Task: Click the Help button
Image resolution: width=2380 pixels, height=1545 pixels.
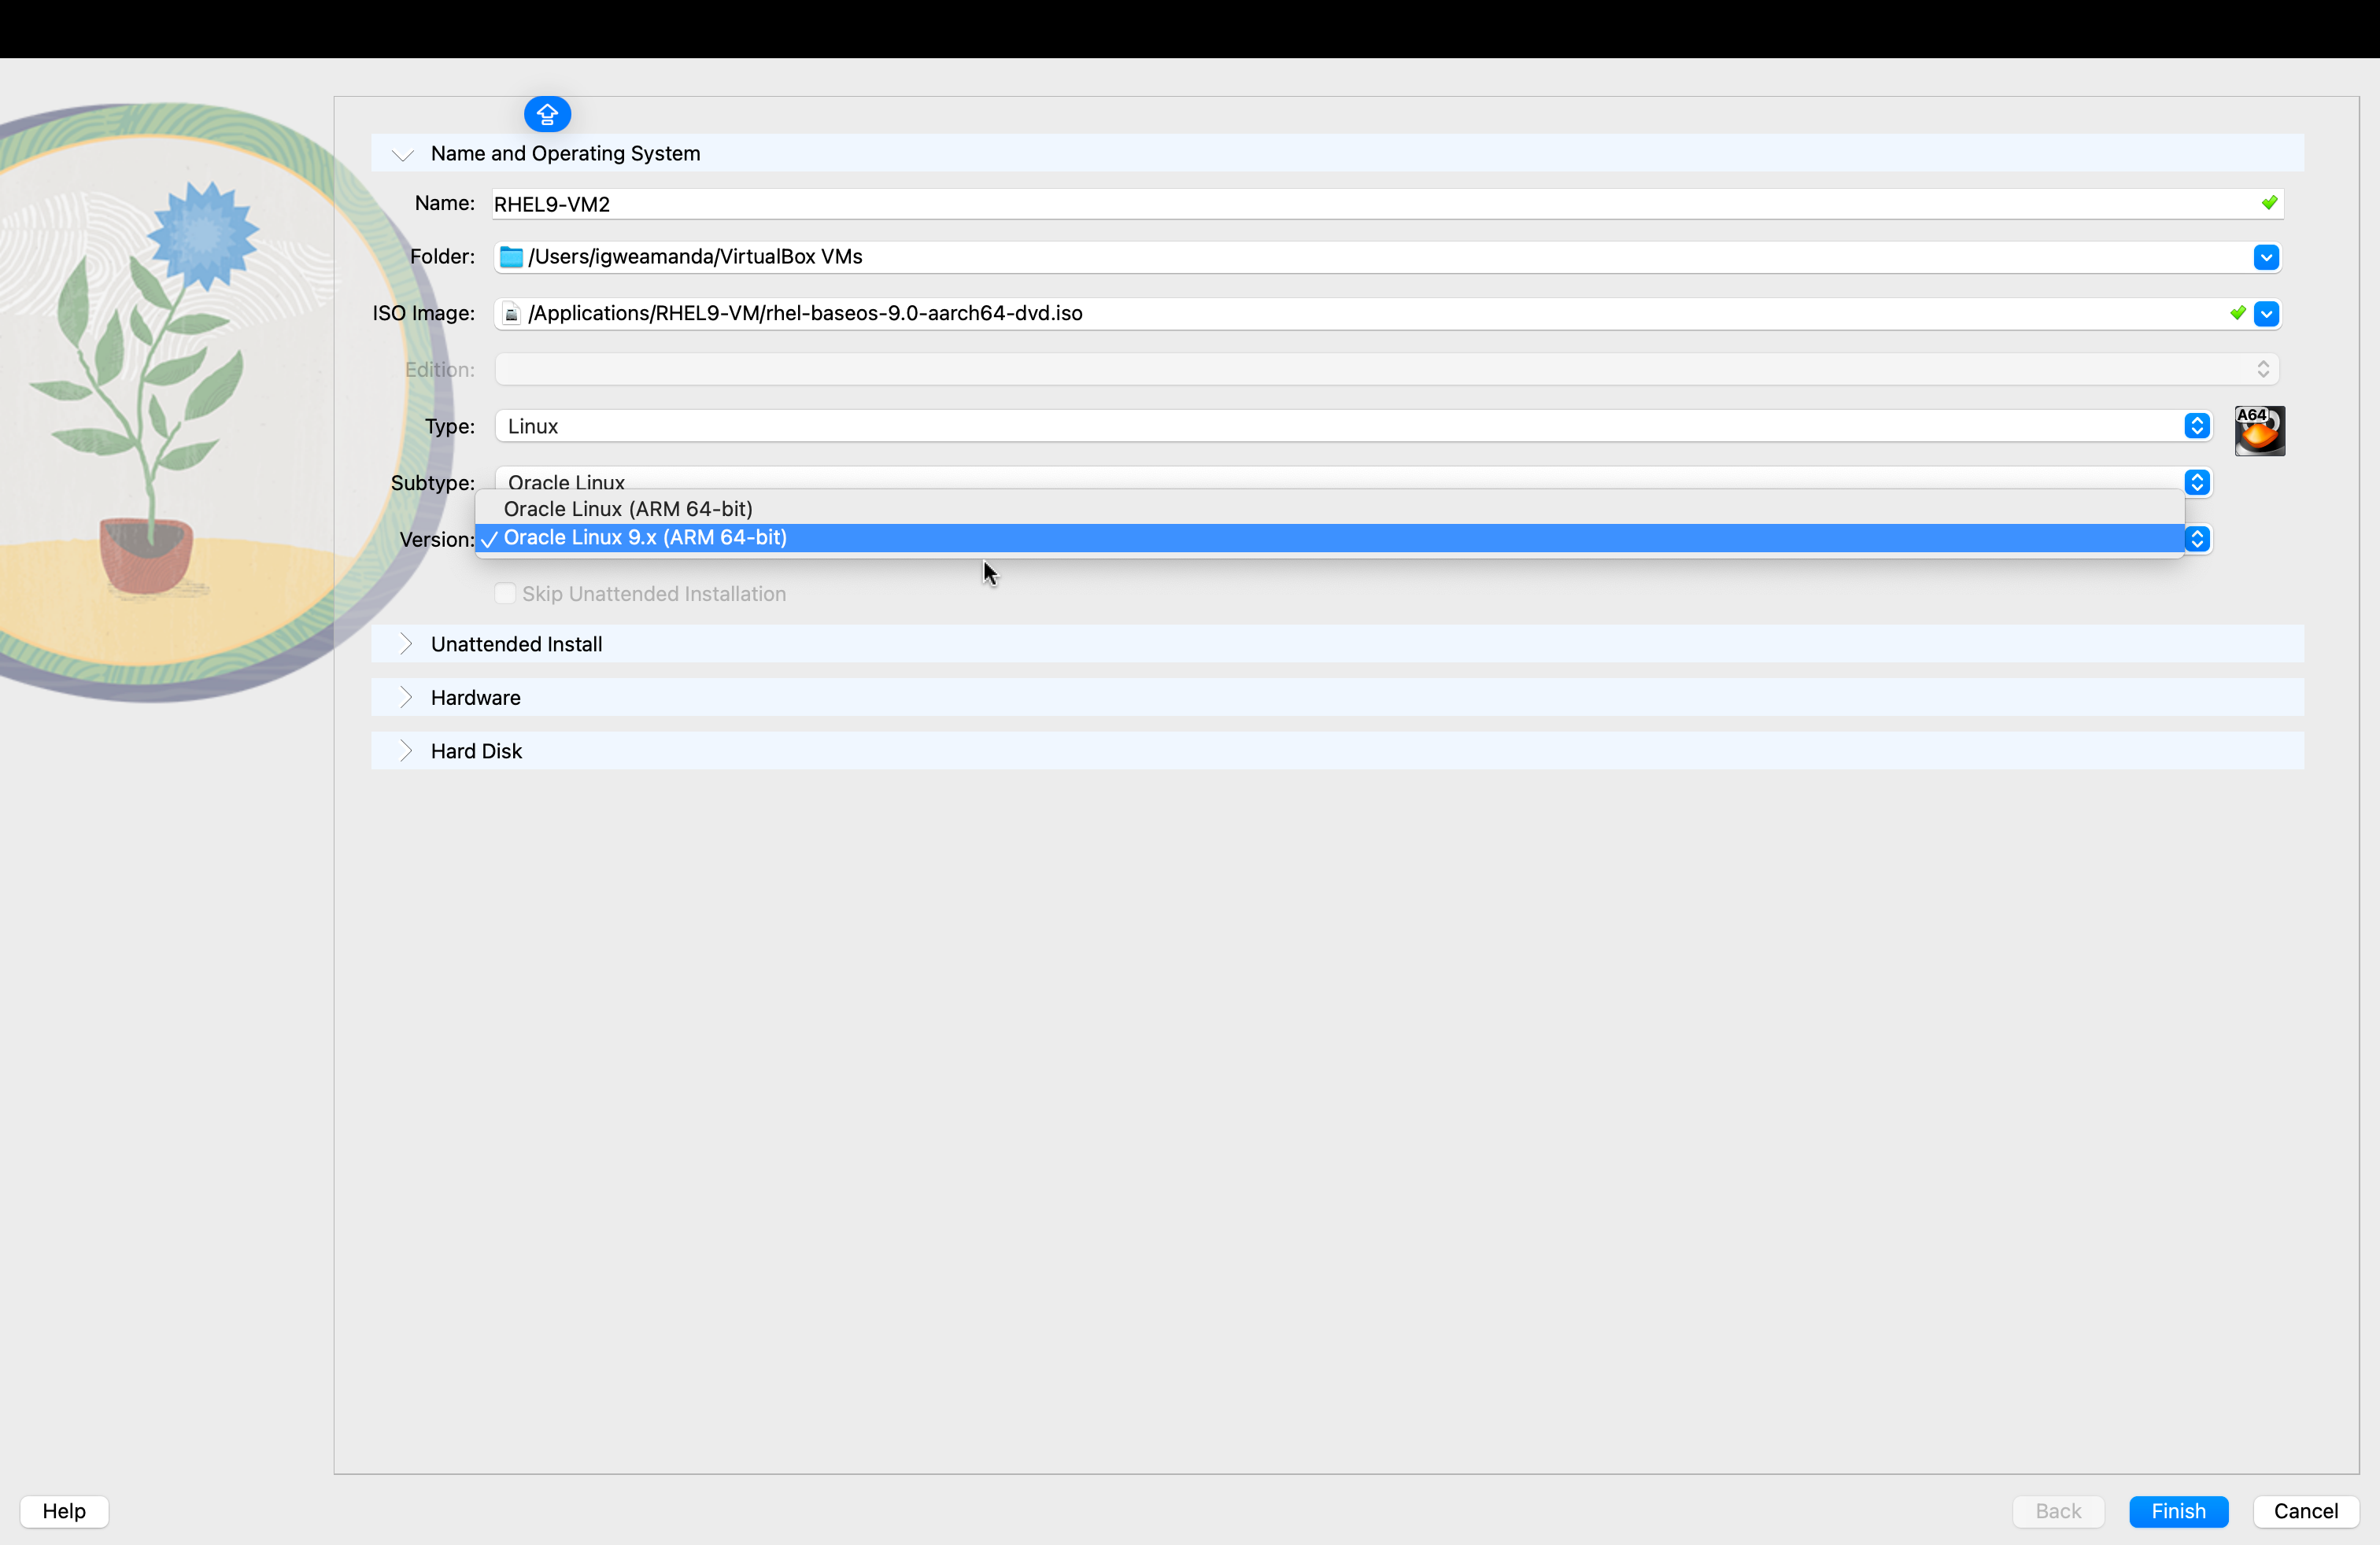Action: pyautogui.click(x=64, y=1511)
